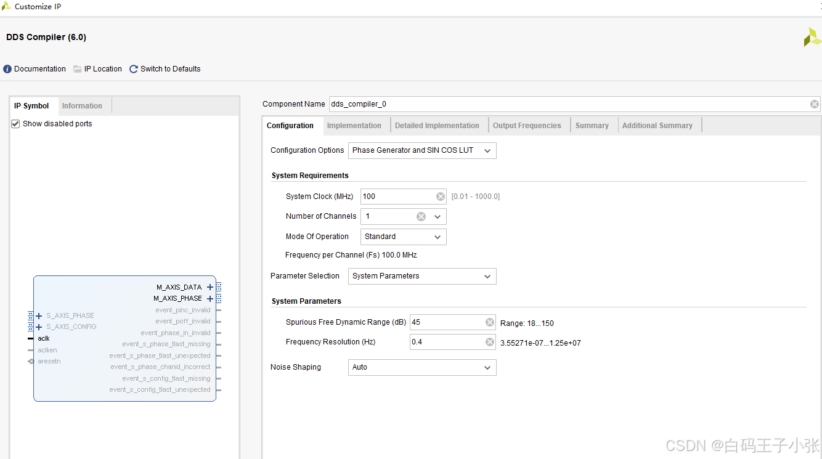Click the DDS Compiler (6.0) heading
This screenshot has height=459, width=822.
(x=46, y=38)
